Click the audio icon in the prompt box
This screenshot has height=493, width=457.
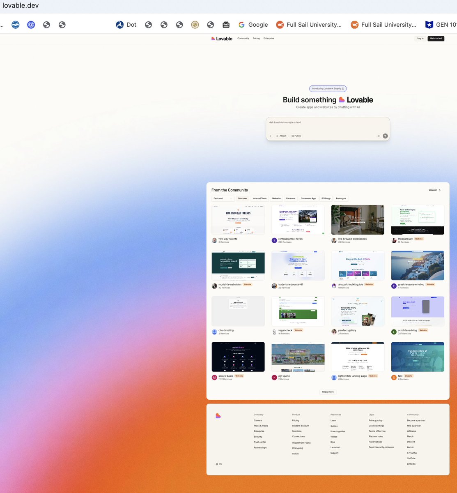[x=379, y=136]
